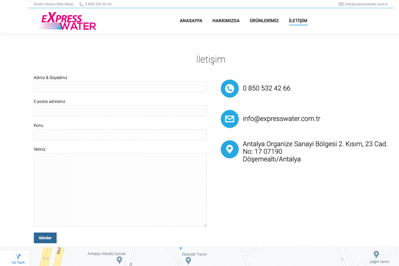Click the info@expresswater.com.tr link in top bar
The image size is (399, 266).
click(366, 4)
